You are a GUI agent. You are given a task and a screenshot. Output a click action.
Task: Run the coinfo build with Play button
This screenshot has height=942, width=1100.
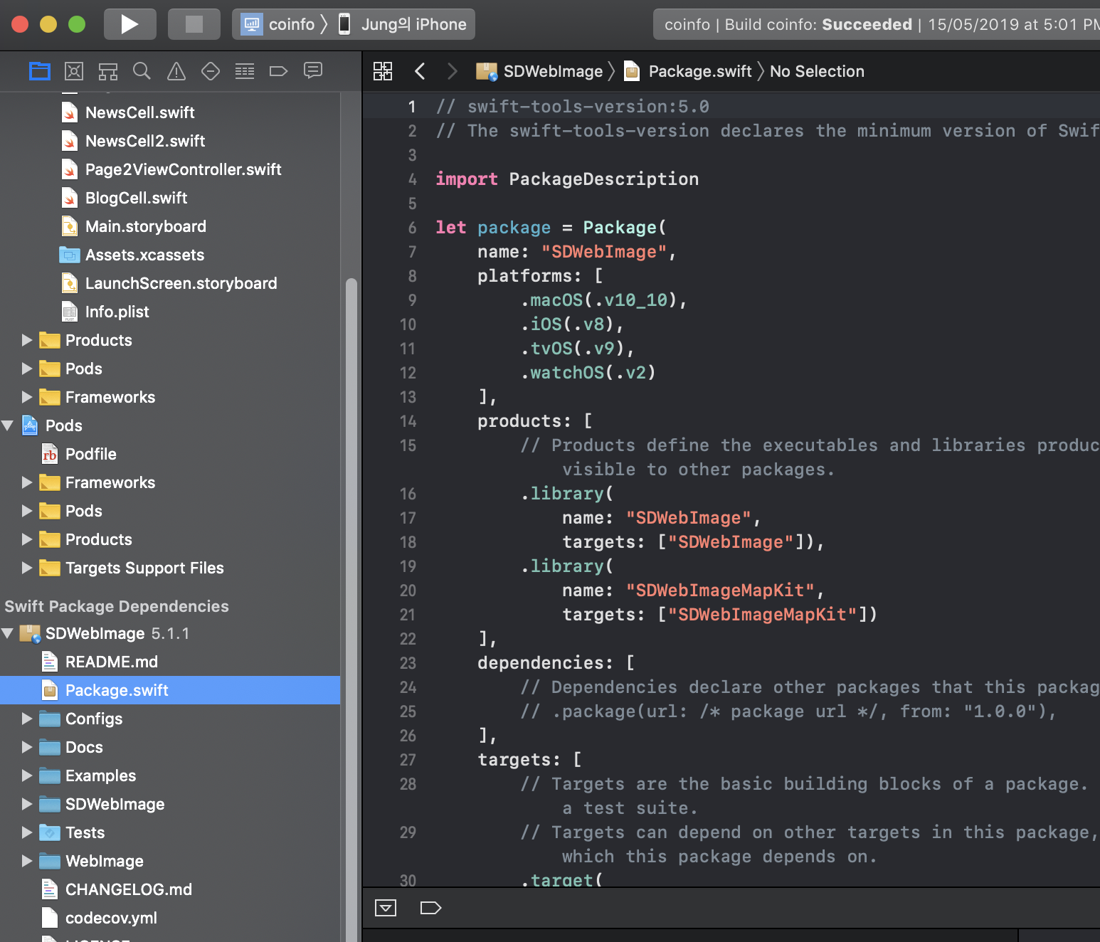pyautogui.click(x=129, y=24)
